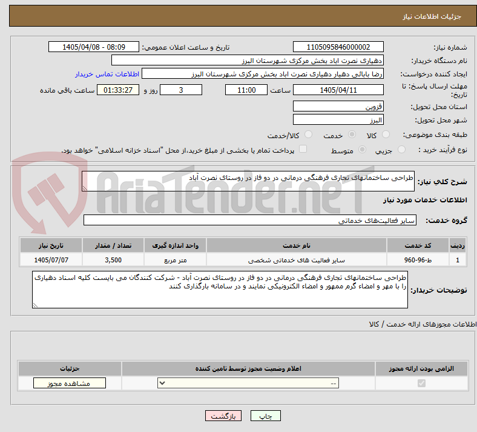The width and height of the screenshot is (477, 432).
Task: Click the شرح کلی نیاز text area
Action: (x=248, y=181)
